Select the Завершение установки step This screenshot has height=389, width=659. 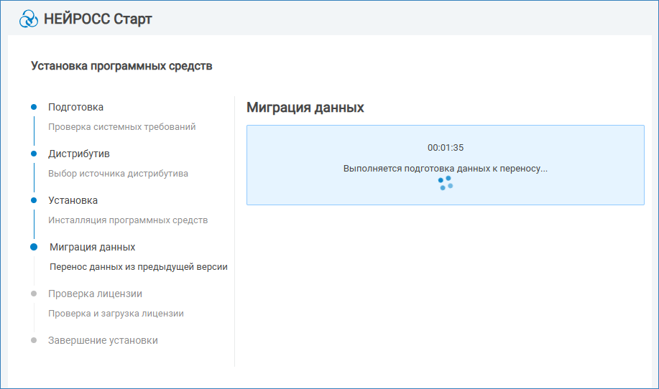coord(103,340)
